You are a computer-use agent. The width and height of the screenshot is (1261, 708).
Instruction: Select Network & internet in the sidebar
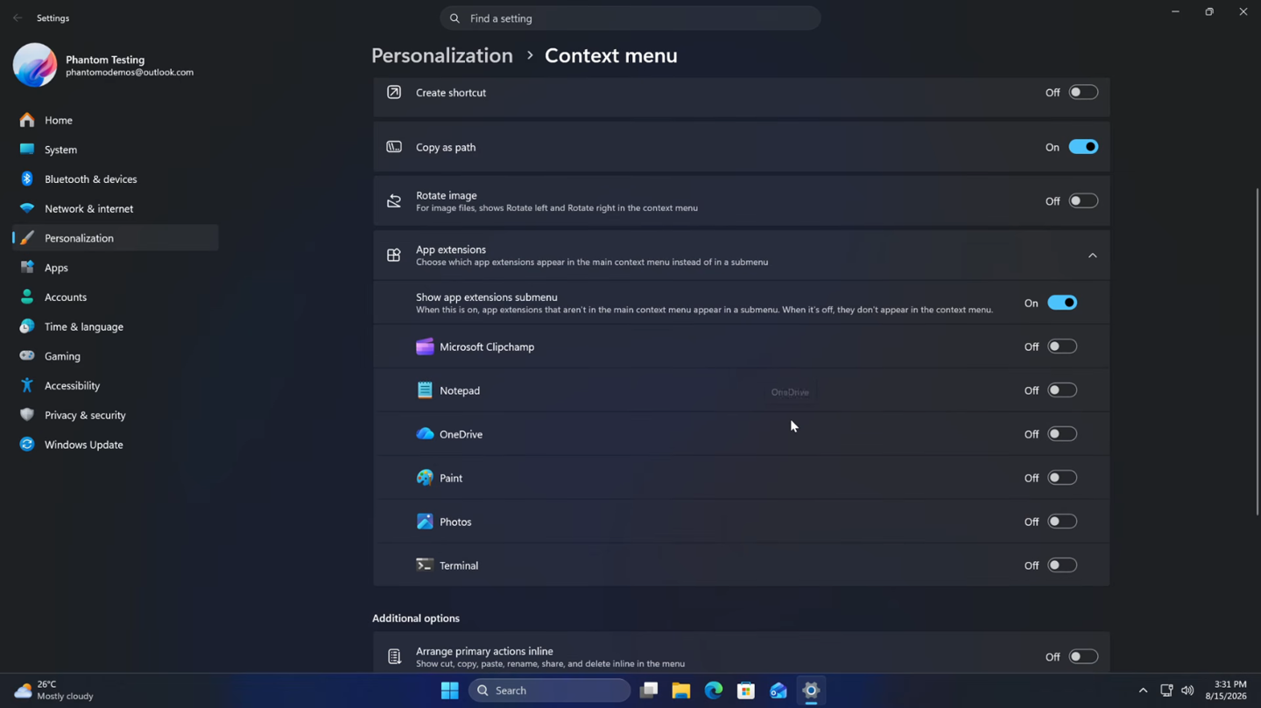tap(116, 208)
